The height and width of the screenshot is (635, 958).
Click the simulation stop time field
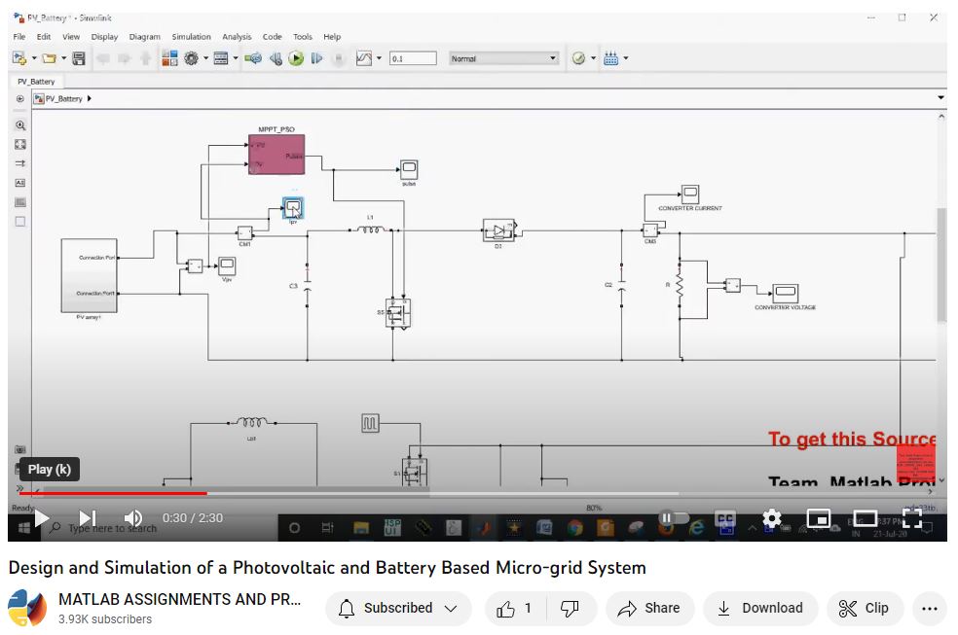tap(413, 58)
